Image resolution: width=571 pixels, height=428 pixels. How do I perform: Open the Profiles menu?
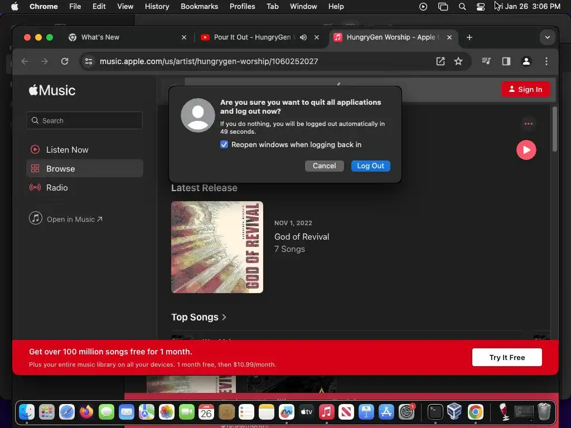click(242, 6)
